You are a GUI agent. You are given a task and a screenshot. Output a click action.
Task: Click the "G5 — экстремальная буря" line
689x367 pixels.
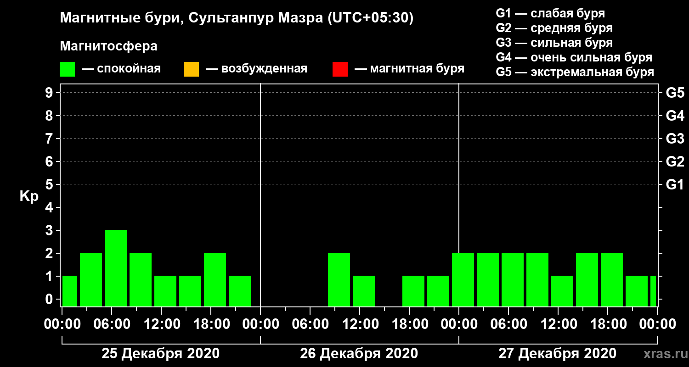tap(575, 72)
